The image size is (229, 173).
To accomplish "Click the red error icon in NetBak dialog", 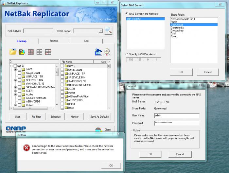I will click(26, 148).
